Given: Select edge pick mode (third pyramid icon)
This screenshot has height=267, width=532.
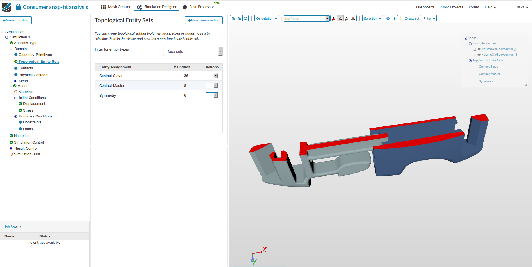Looking at the screenshot, I should 347,19.
